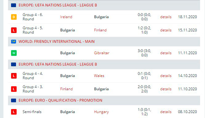The image size is (205, 118).
Task: Open details for Bulgaria vs Gibraltar friendly
Action: tap(166, 53)
